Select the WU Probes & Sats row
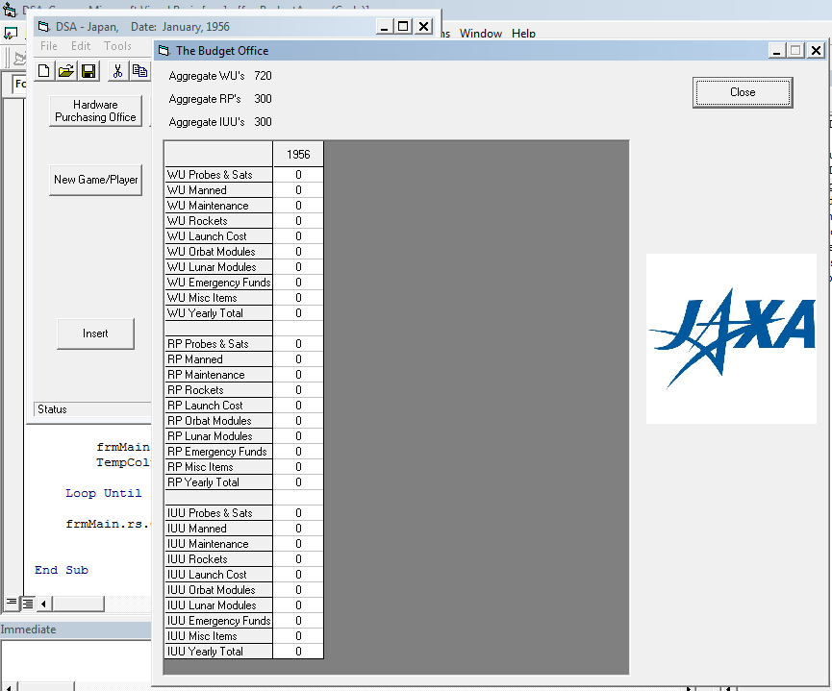This screenshot has height=691, width=832. tap(218, 175)
